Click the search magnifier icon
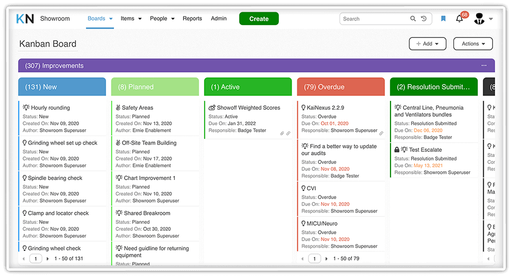 coord(413,19)
